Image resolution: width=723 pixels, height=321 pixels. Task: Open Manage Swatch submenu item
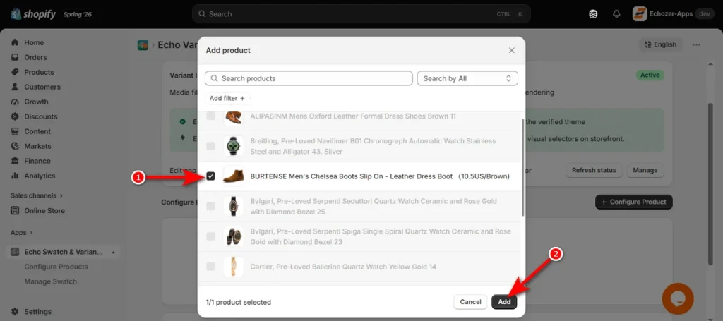(x=50, y=281)
